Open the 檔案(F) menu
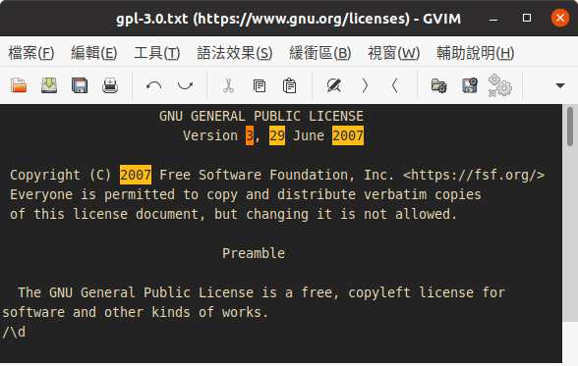578x366 pixels. (31, 53)
